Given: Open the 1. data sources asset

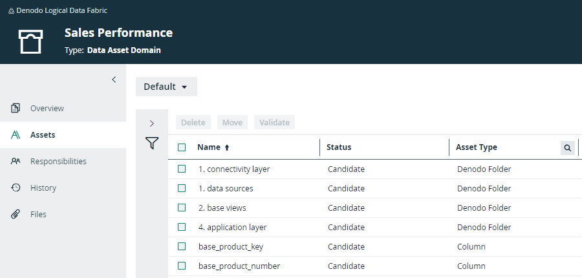Looking at the screenshot, I should click(226, 188).
